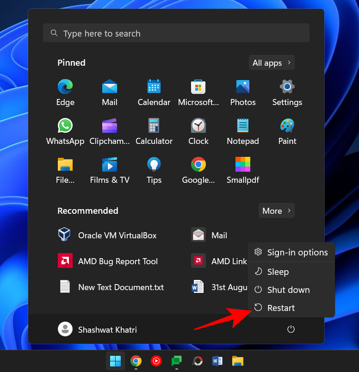Open recommended Oracle VM VirtualBox
359x372 pixels.
coord(107,235)
